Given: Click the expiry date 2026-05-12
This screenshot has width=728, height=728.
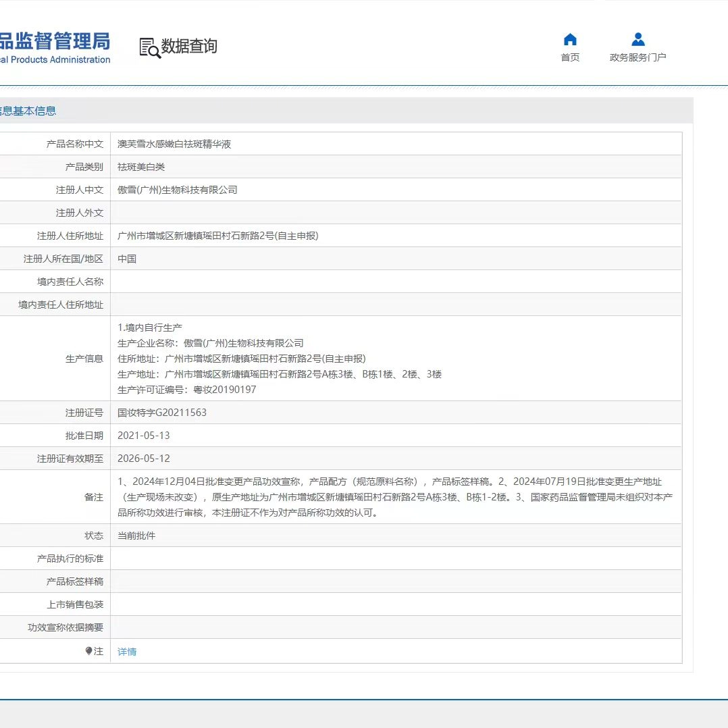Looking at the screenshot, I should [144, 459].
